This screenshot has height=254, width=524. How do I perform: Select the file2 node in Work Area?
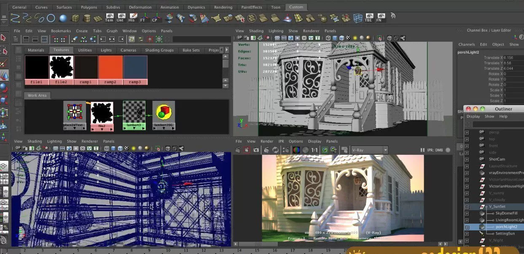(x=102, y=113)
